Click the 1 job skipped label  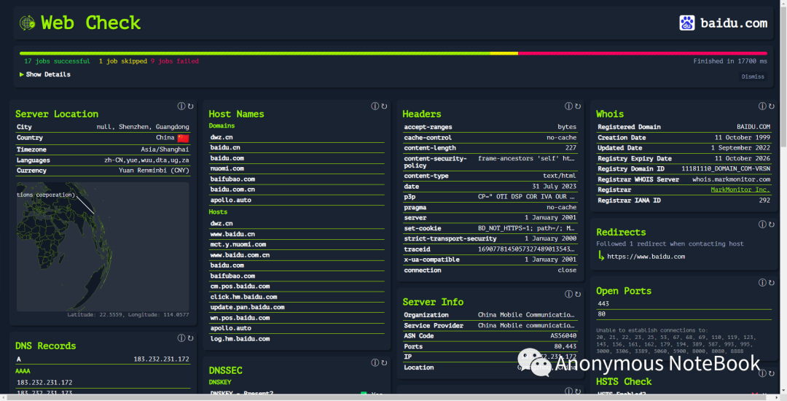[x=122, y=61]
